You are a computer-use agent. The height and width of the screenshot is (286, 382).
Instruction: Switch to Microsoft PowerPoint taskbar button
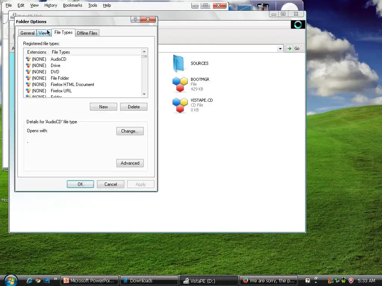point(90,281)
